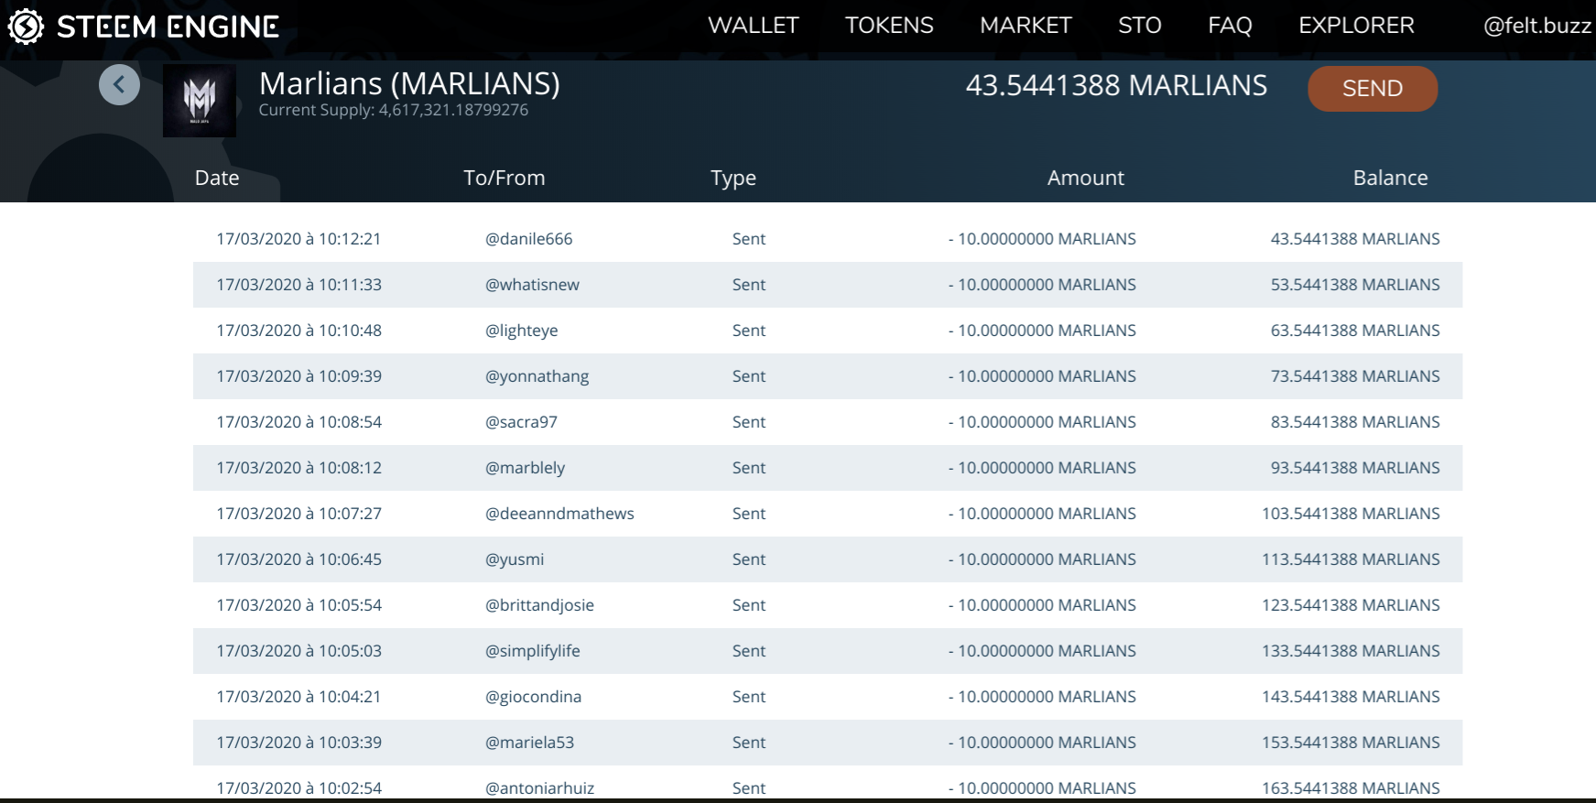Click the Sent type in @danile666 row

click(749, 239)
